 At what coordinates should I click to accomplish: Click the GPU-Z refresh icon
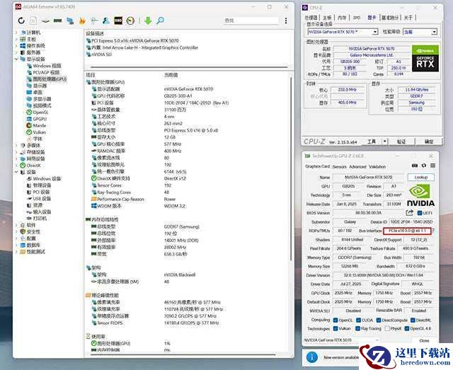tap(424, 166)
